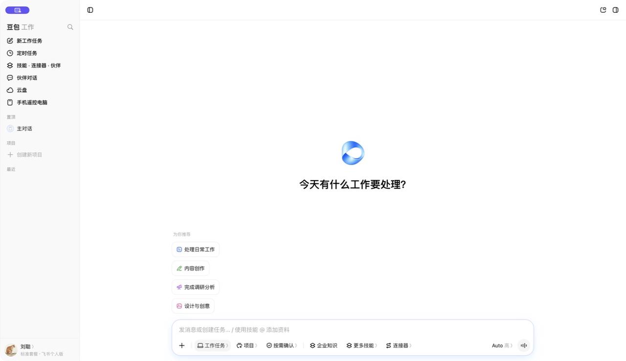Expand the 工作任务 mode selector
Viewport: 626px width, 361px height.
coord(213,345)
